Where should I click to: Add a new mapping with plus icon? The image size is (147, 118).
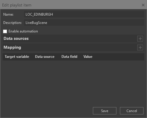point(140,47)
